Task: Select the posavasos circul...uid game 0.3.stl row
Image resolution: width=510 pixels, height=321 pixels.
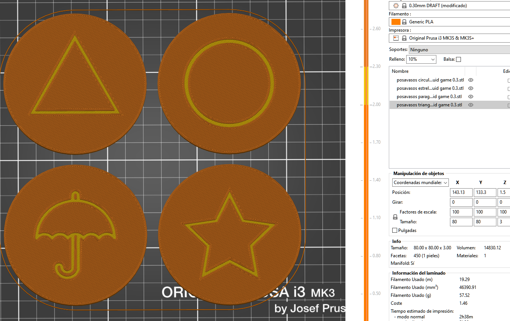Action: point(450,80)
